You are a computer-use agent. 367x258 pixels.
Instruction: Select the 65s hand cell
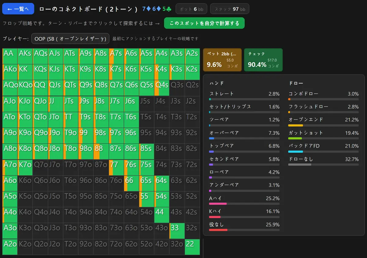pyautogui.click(x=147, y=184)
